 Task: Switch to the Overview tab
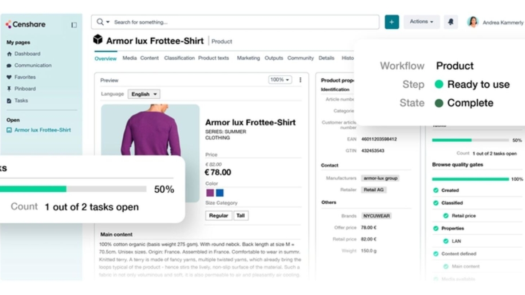(x=106, y=58)
